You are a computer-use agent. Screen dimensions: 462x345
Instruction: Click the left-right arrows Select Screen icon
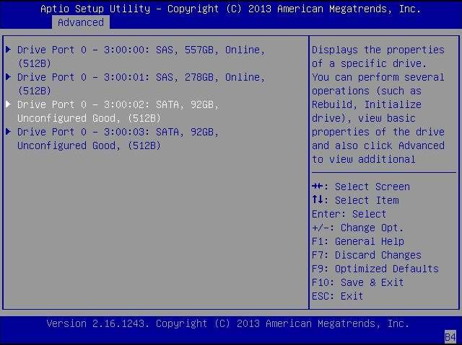pyautogui.click(x=318, y=187)
